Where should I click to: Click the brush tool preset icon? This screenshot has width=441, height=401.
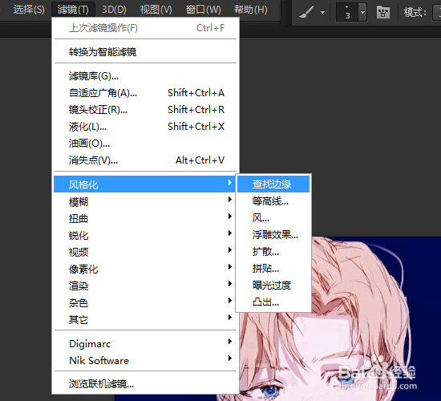(x=306, y=12)
